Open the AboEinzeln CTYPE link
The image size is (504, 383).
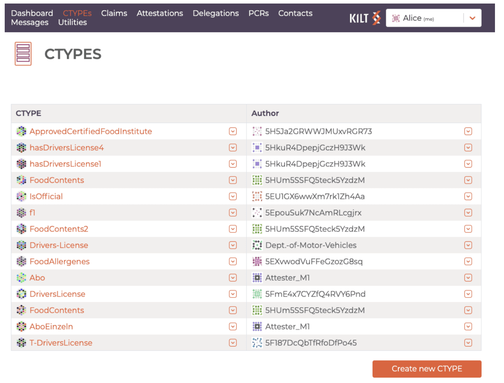(51, 326)
